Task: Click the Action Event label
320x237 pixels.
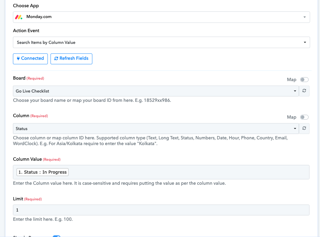Action: point(26,31)
